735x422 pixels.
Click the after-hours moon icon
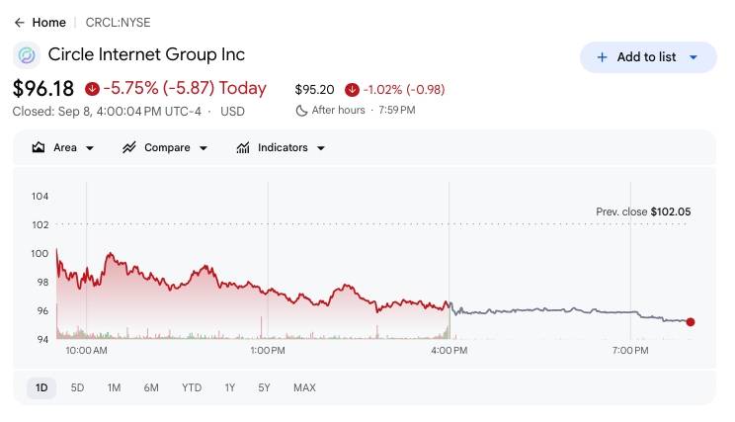click(301, 110)
